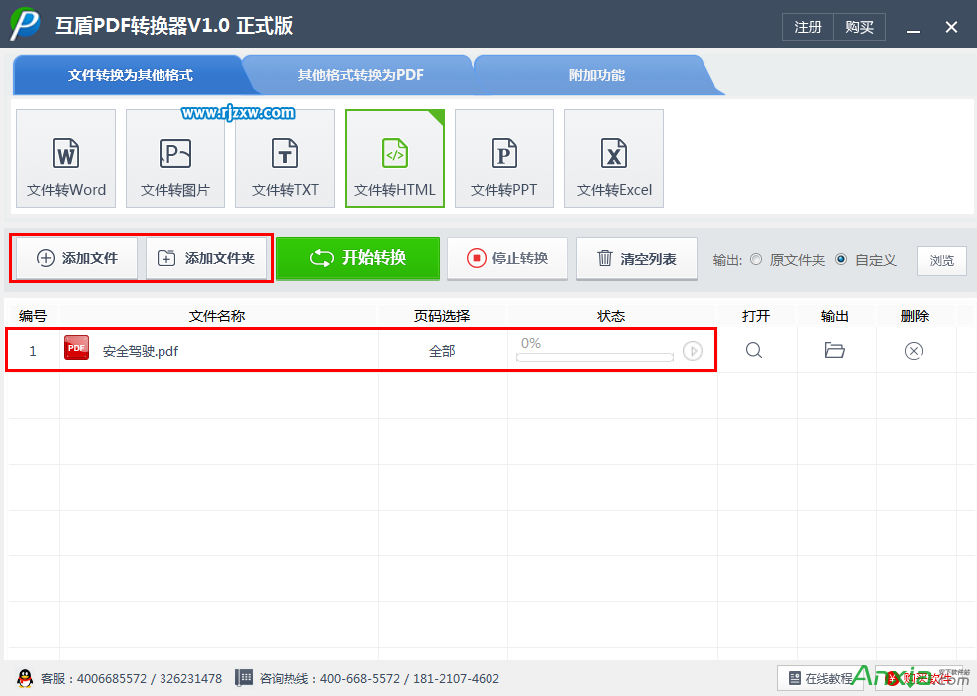Click the 文件名称 column header
Screen dimensions: 977x696
pyautogui.click(x=217, y=316)
